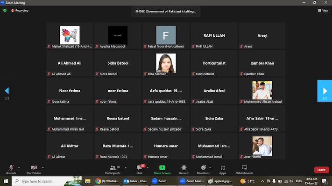Click the green encryption shield icon
This screenshot has width=332, height=186.
(5, 10)
